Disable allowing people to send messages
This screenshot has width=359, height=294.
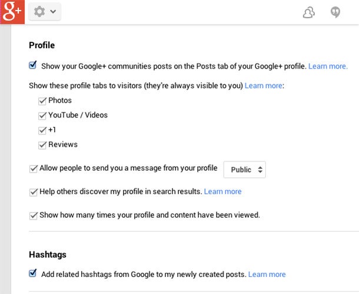(x=34, y=168)
